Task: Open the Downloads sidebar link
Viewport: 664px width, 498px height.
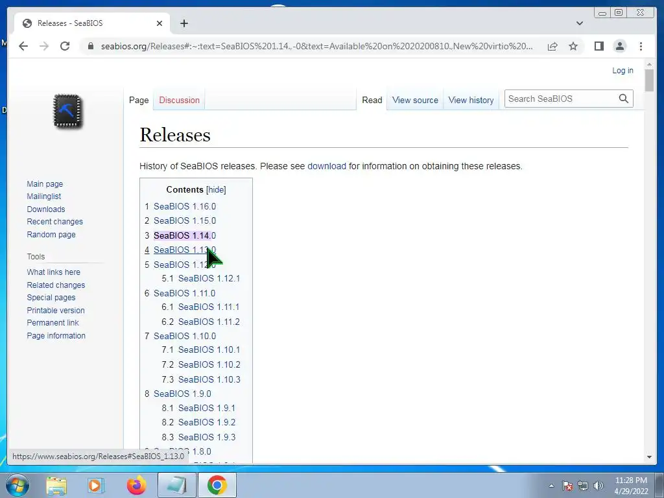Action: point(46,209)
